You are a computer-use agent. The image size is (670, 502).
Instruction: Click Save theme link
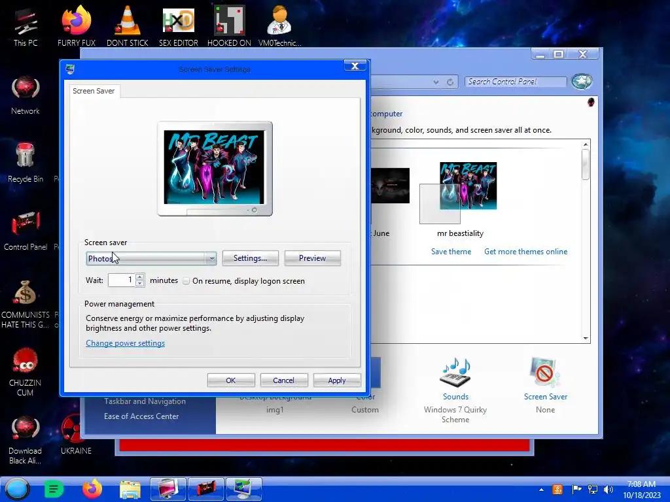(x=451, y=252)
